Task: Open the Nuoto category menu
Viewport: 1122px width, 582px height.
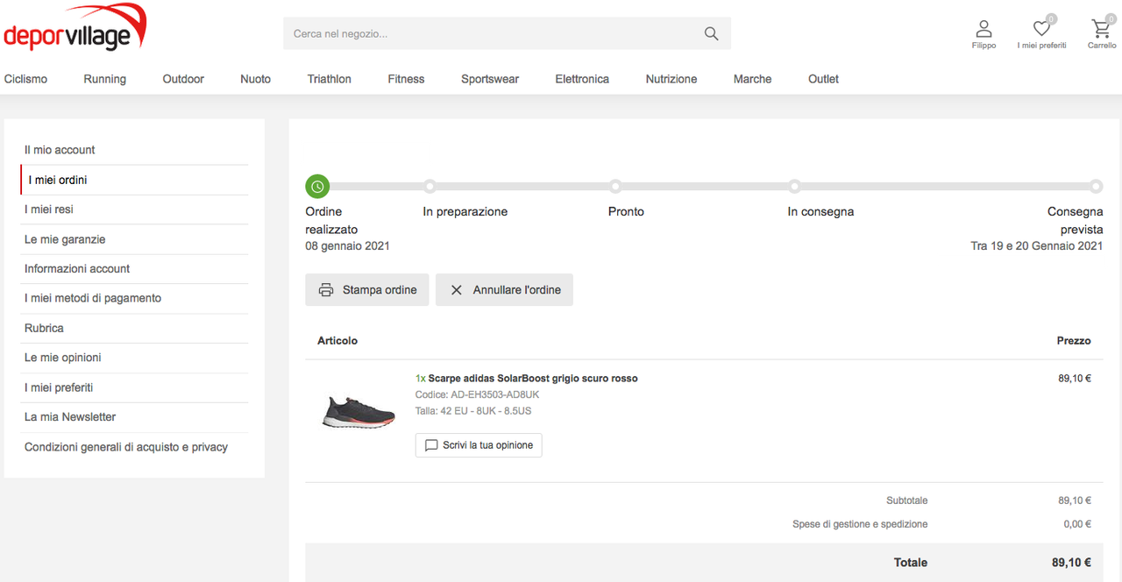Action: click(x=255, y=79)
